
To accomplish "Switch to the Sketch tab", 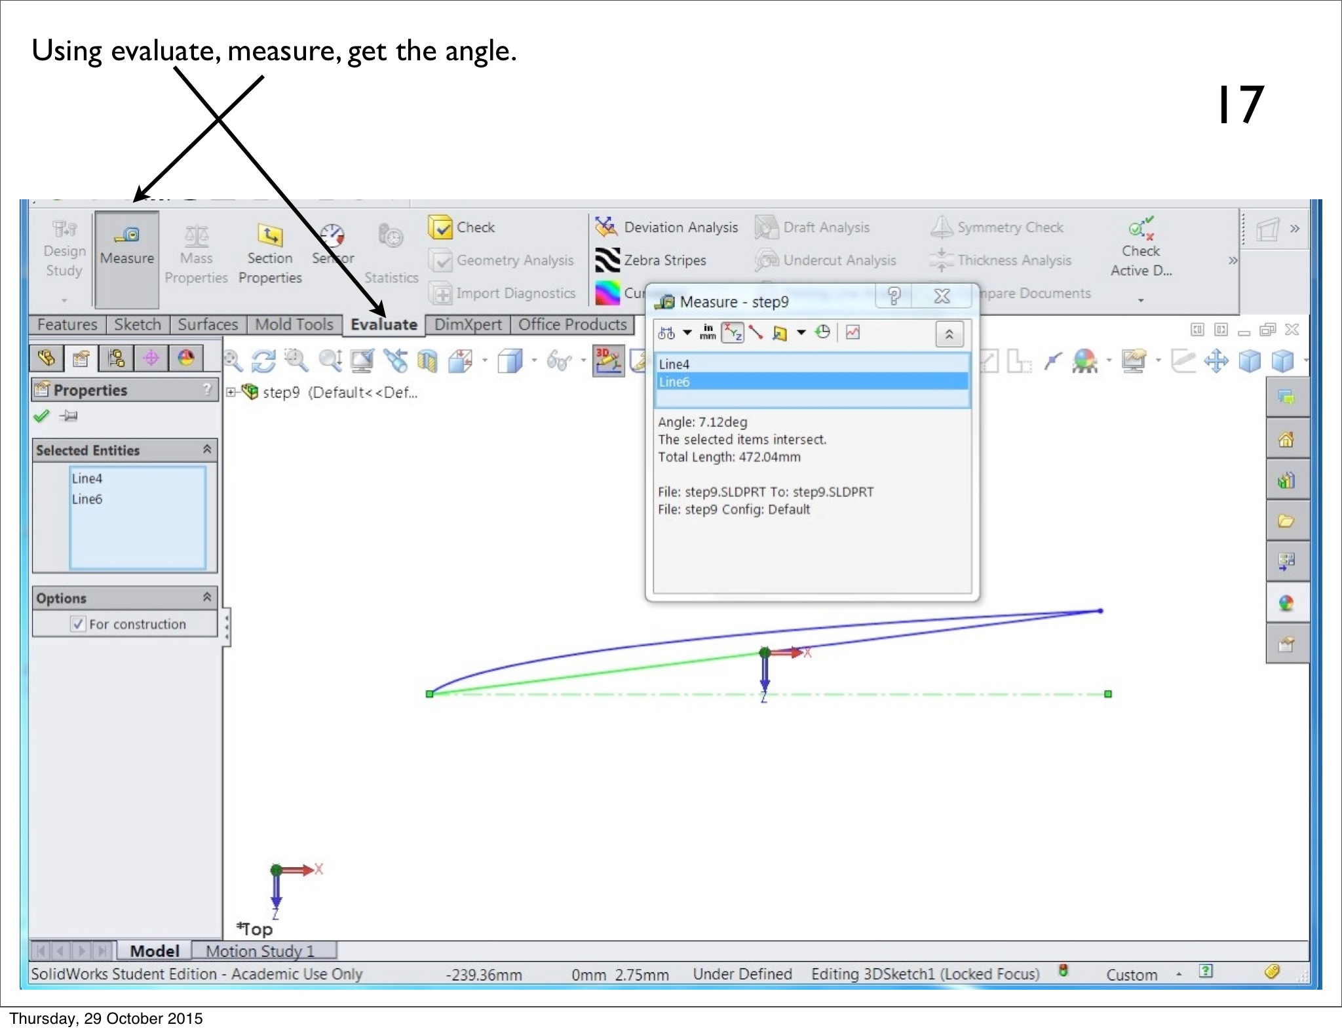I will [138, 324].
